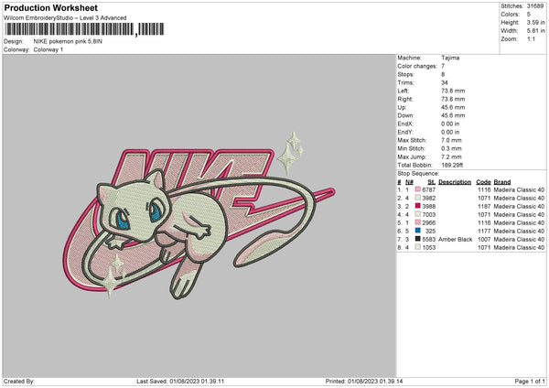Screen dimensions: 549x388
Task: Click 'Printed: 01/08/2023 01.39.14' footer text
Action: 364,381
